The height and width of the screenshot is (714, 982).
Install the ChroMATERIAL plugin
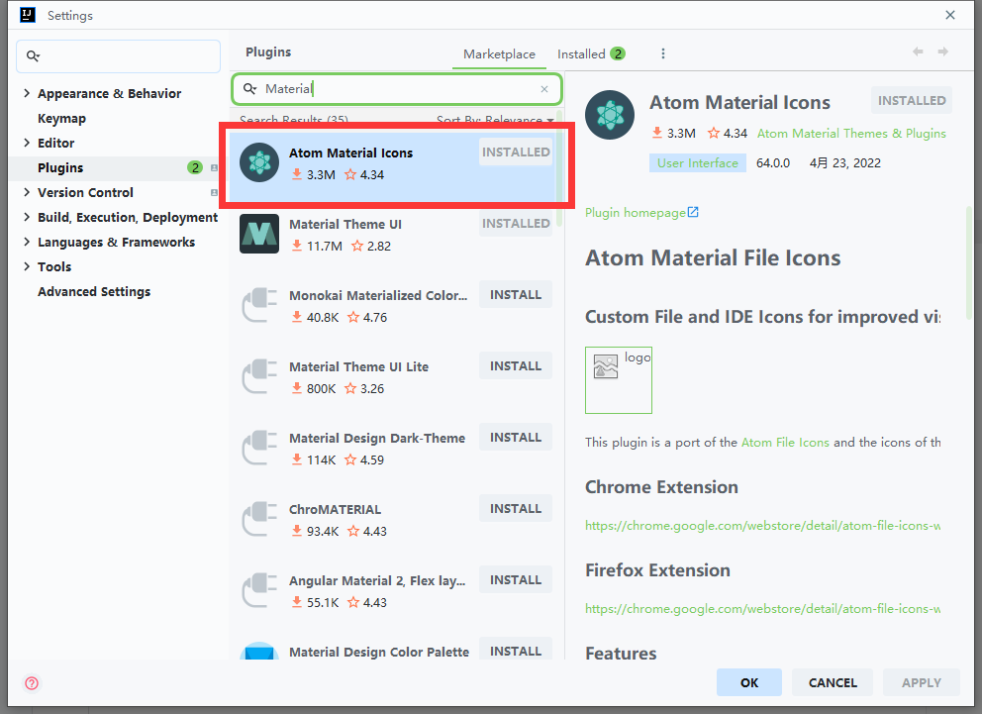tap(516, 509)
